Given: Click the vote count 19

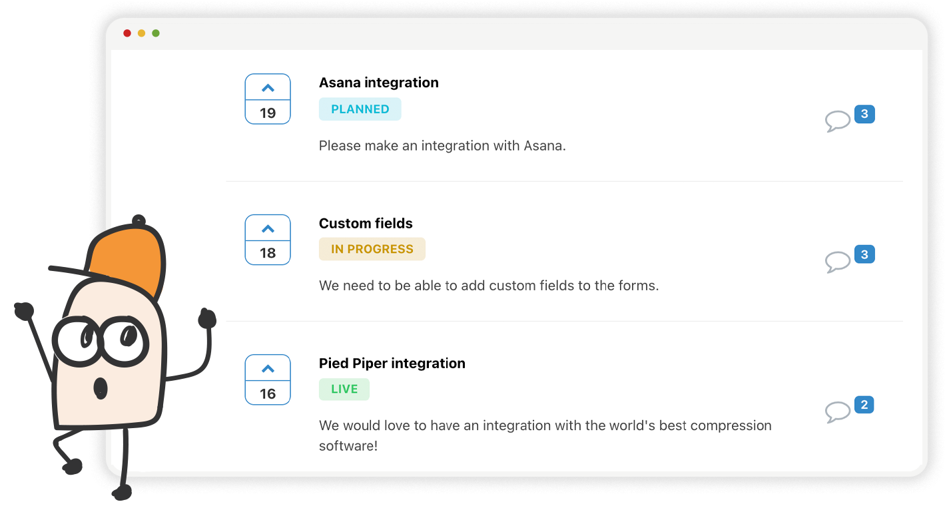Looking at the screenshot, I should click(x=268, y=113).
